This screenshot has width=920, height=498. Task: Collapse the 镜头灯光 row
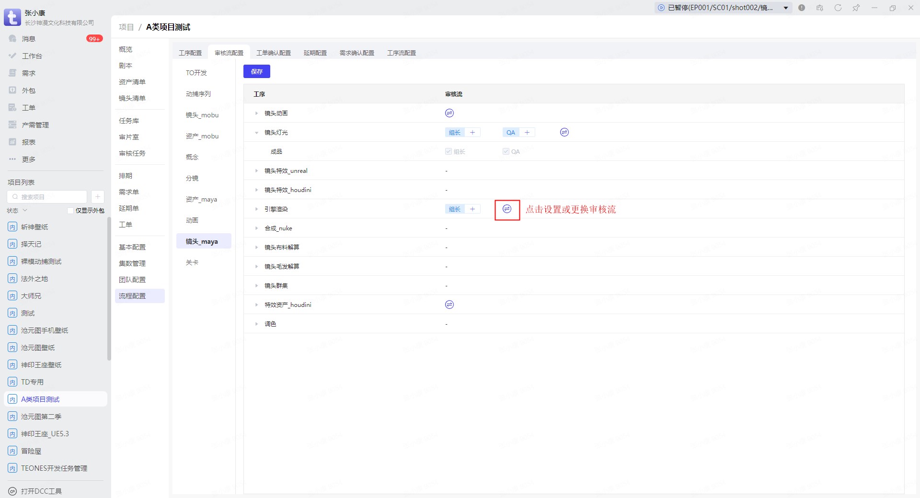(x=256, y=133)
